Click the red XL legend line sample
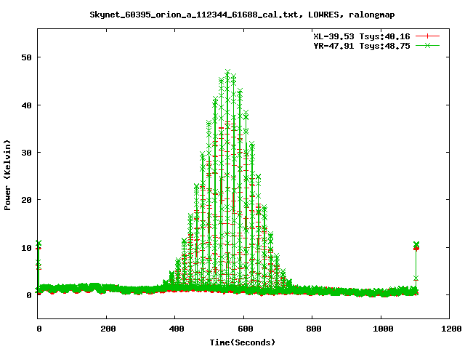The width and height of the screenshot is (465, 349). (x=427, y=36)
